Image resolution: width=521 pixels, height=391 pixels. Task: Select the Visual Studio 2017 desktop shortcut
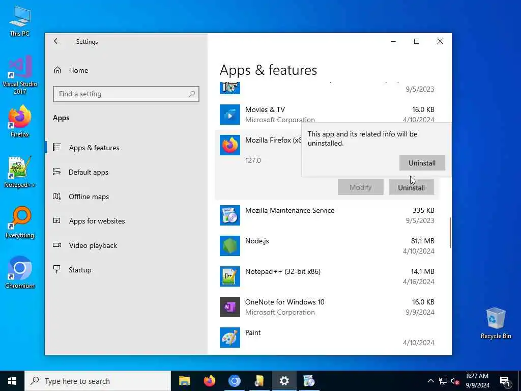point(20,75)
